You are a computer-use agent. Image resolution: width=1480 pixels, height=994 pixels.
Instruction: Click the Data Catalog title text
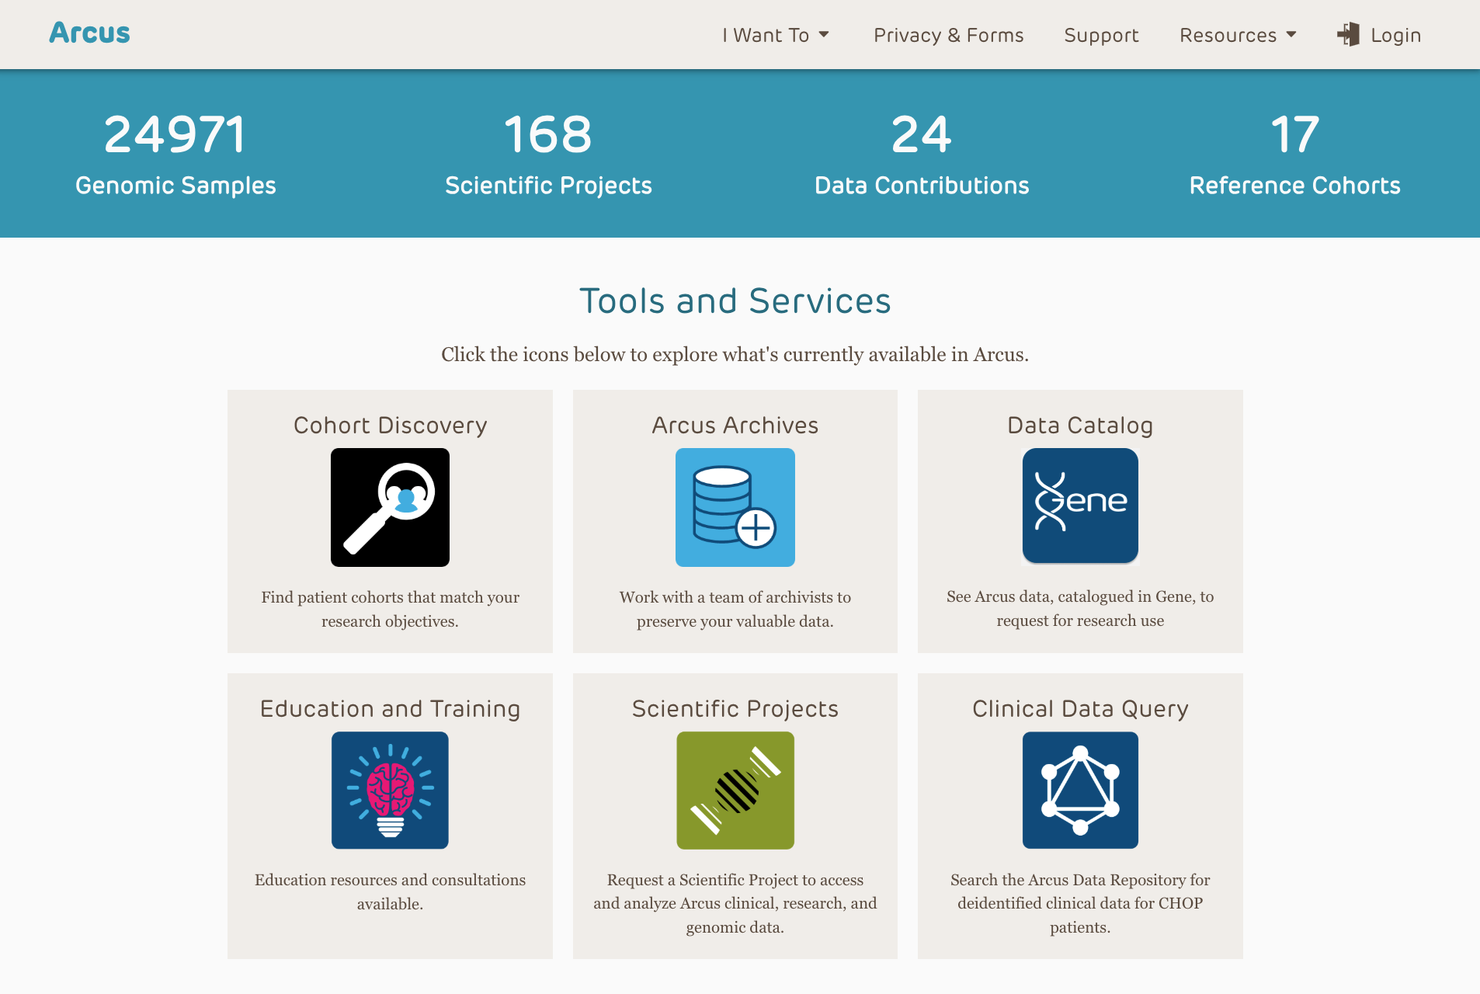(x=1079, y=425)
